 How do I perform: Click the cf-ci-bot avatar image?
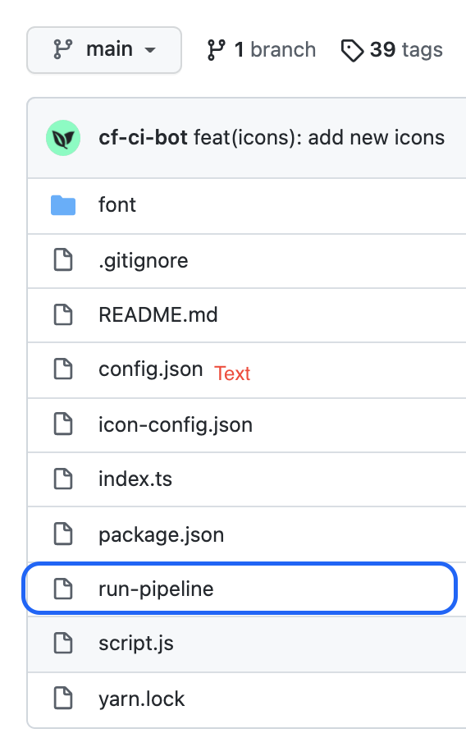coord(63,138)
